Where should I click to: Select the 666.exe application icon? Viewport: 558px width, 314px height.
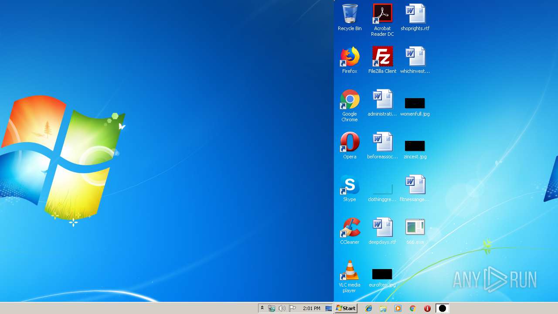415,231
